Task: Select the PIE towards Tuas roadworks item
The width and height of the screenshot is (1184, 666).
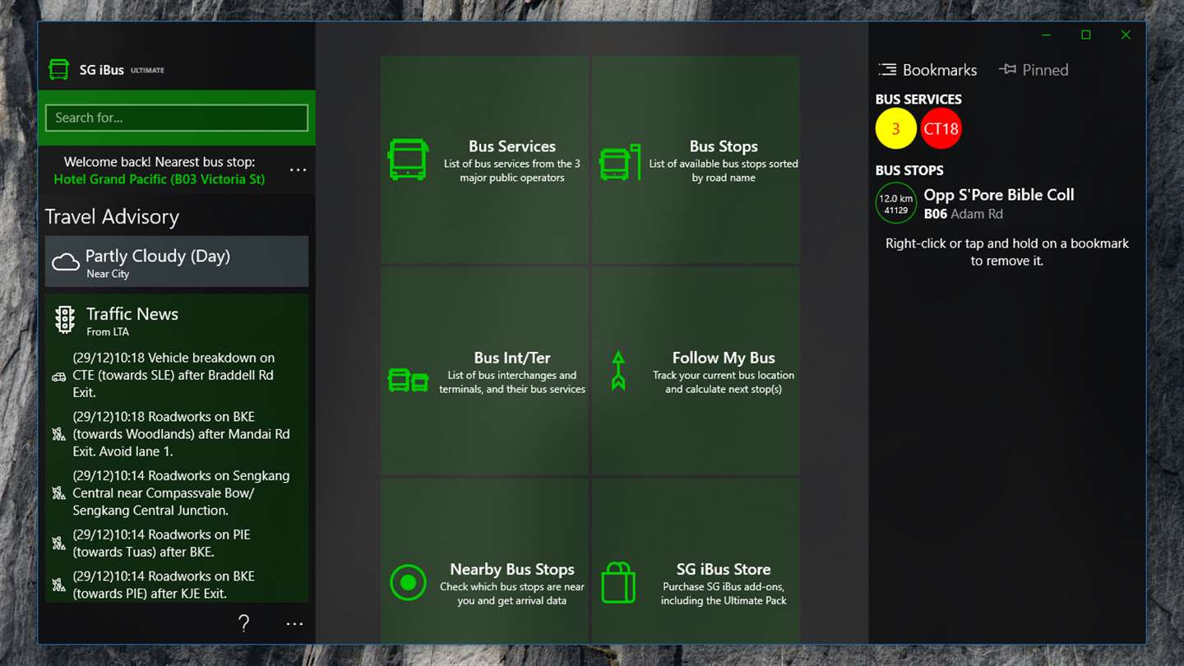Action: coord(177,543)
